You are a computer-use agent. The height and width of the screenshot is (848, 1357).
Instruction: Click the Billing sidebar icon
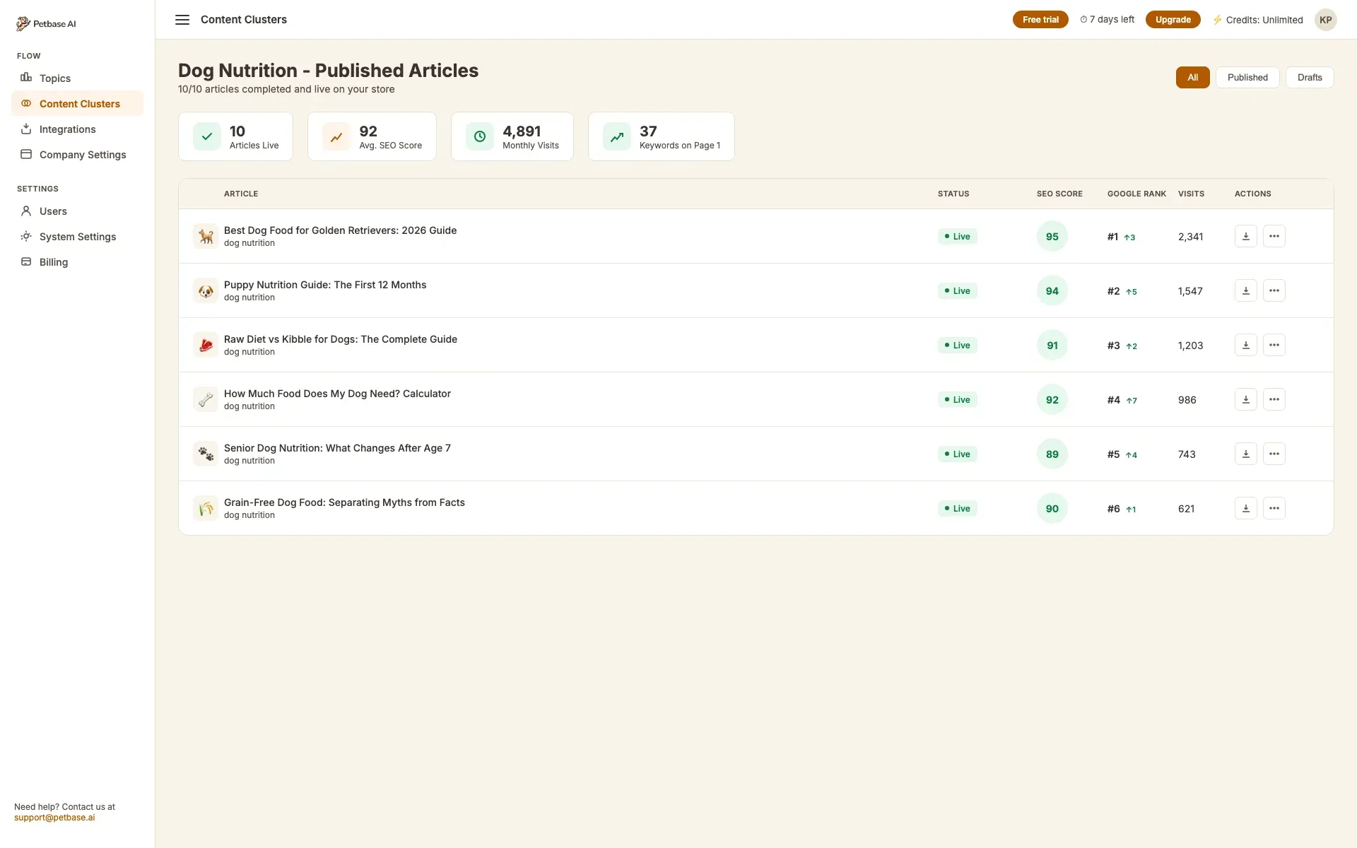pos(26,261)
